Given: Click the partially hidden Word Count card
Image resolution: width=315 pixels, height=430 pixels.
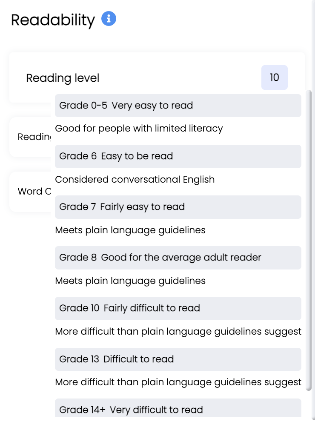Looking at the screenshot, I should [x=30, y=192].
